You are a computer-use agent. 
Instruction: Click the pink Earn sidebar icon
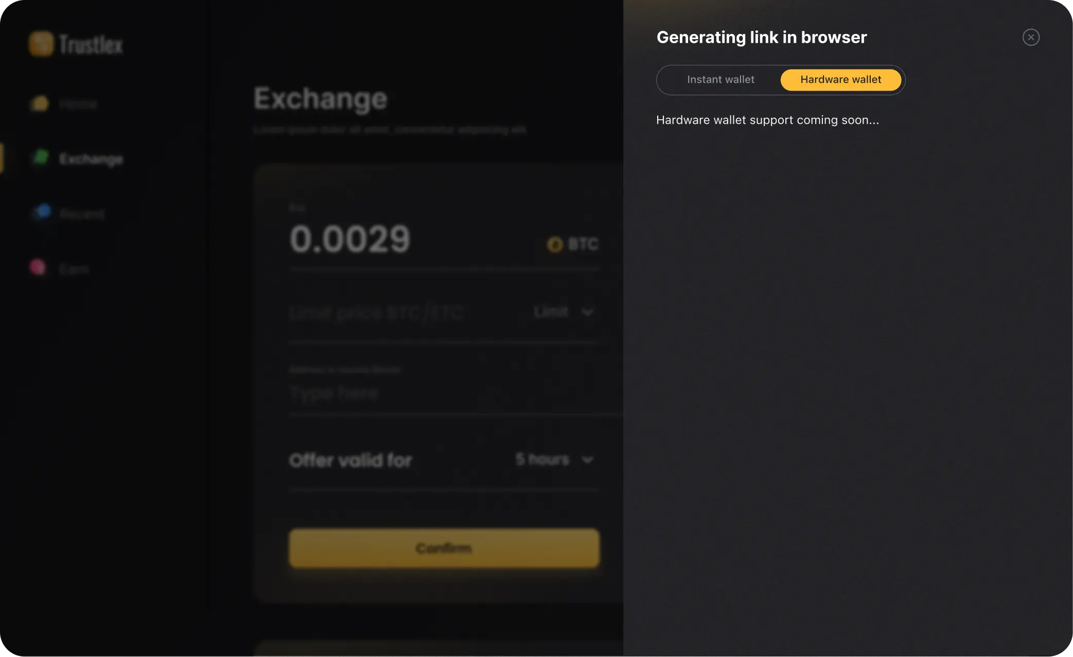(x=38, y=267)
